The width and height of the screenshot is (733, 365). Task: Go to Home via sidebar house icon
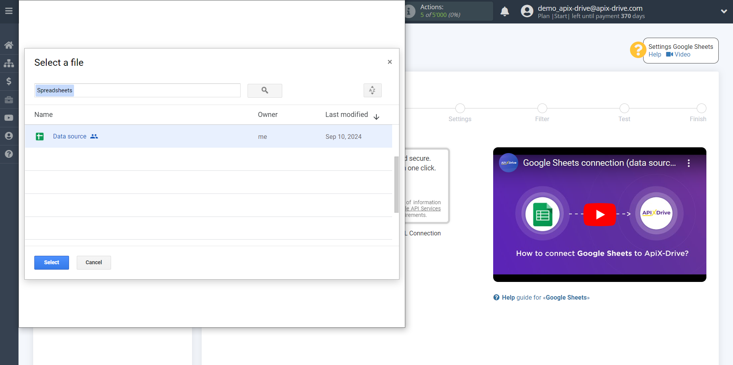pyautogui.click(x=9, y=45)
